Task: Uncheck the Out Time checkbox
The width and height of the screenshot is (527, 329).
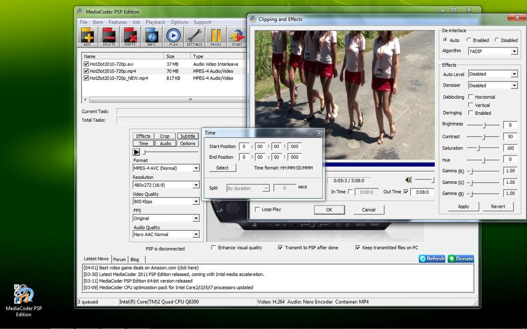Action: pos(406,192)
